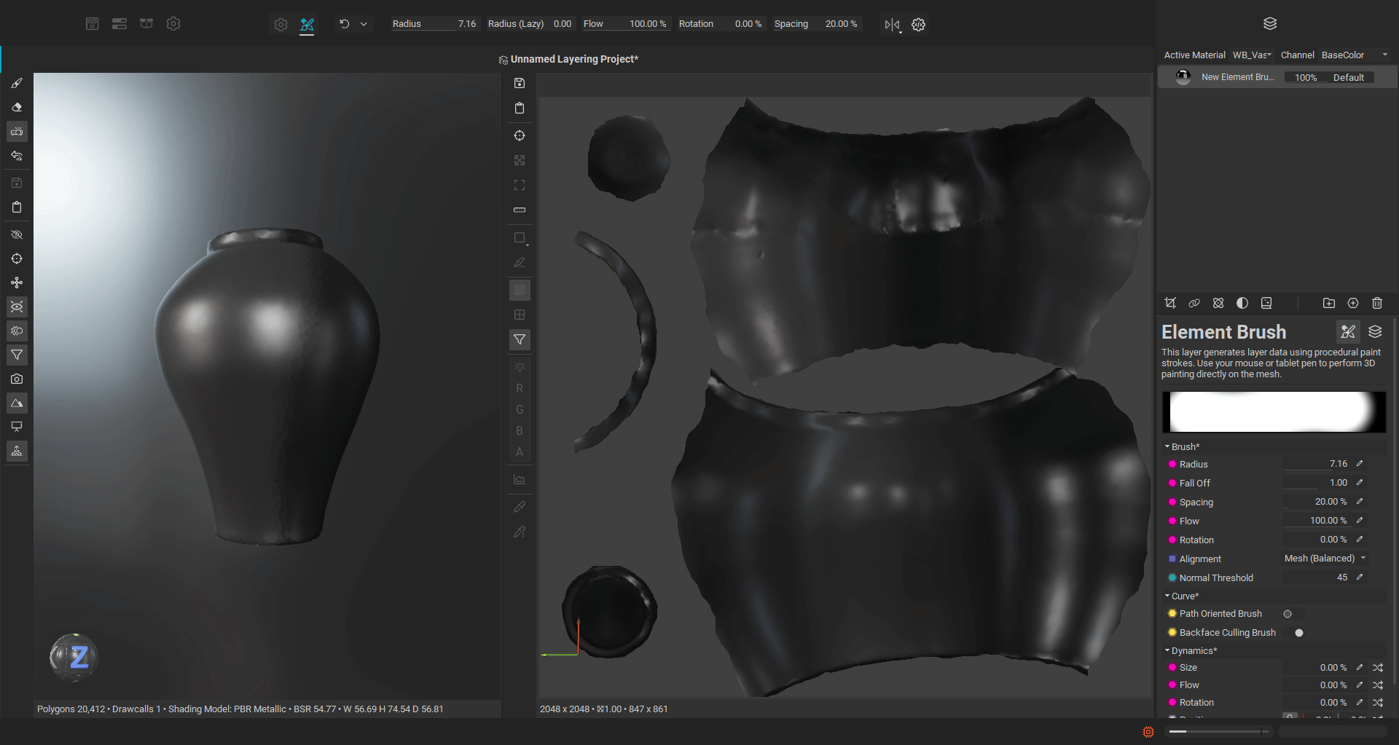1399x745 pixels.
Task: Toggle the hide-eye icon in left toolbar
Action: pos(17,235)
